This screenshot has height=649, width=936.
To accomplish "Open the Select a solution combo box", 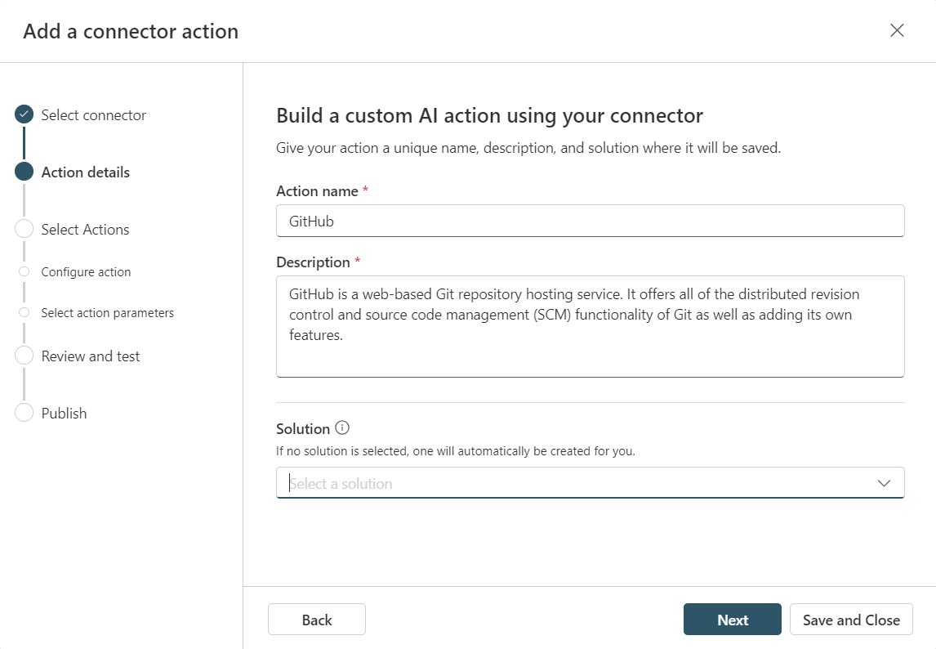I will 572,483.
